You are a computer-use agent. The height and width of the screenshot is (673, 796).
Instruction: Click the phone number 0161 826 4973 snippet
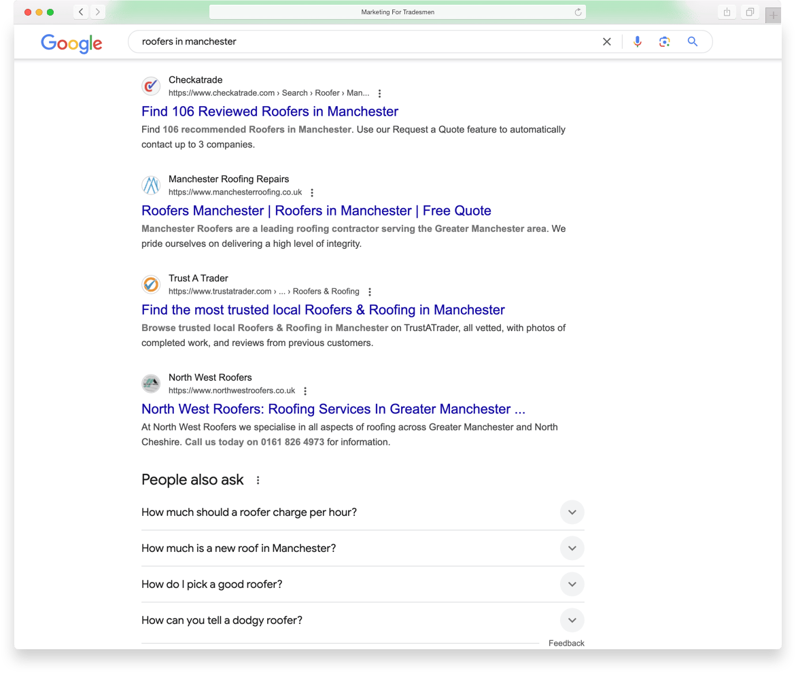point(292,442)
